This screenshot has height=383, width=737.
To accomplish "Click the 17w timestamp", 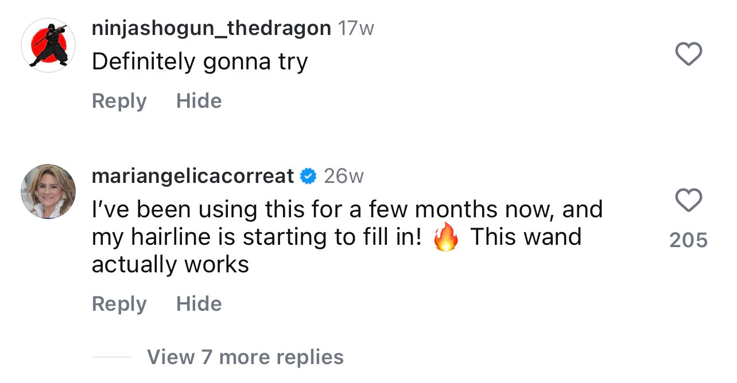I will [356, 28].
